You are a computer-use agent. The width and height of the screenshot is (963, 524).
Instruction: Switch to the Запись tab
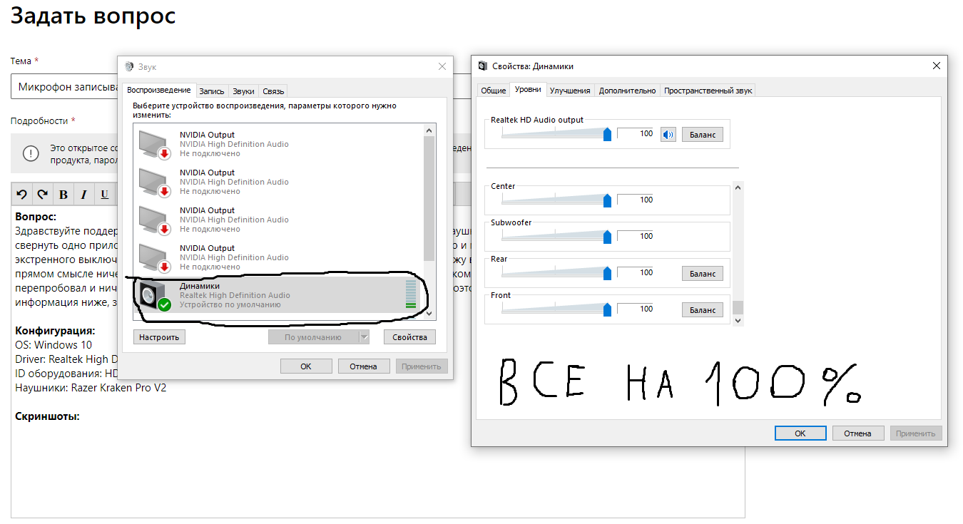[x=212, y=91]
